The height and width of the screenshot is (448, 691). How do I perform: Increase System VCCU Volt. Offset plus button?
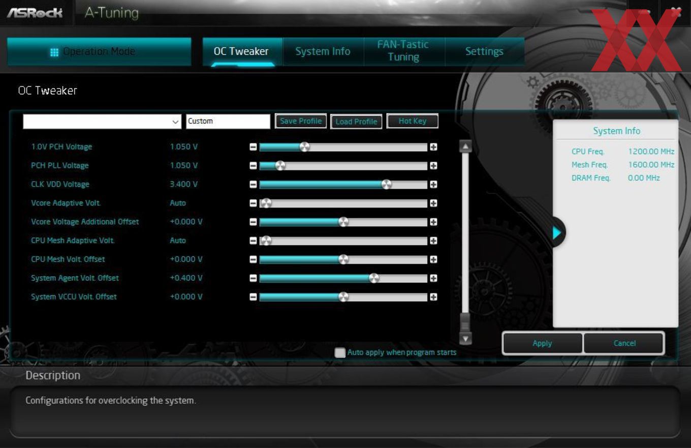click(433, 297)
